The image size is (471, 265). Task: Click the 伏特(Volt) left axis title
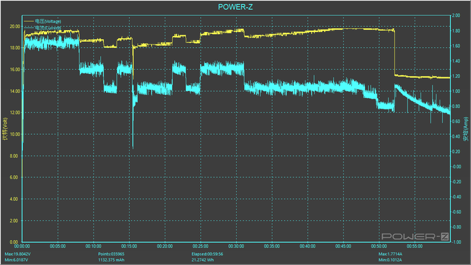coord(5,129)
